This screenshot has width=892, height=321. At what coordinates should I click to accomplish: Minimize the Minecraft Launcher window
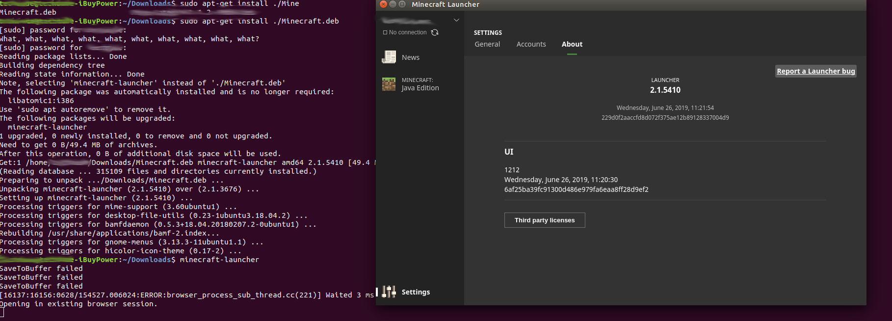[x=393, y=4]
